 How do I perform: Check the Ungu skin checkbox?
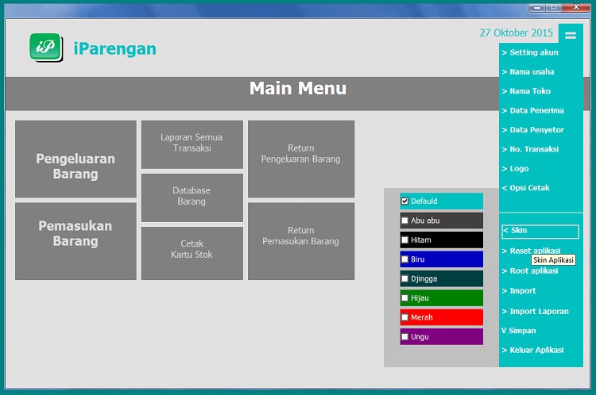coord(404,336)
